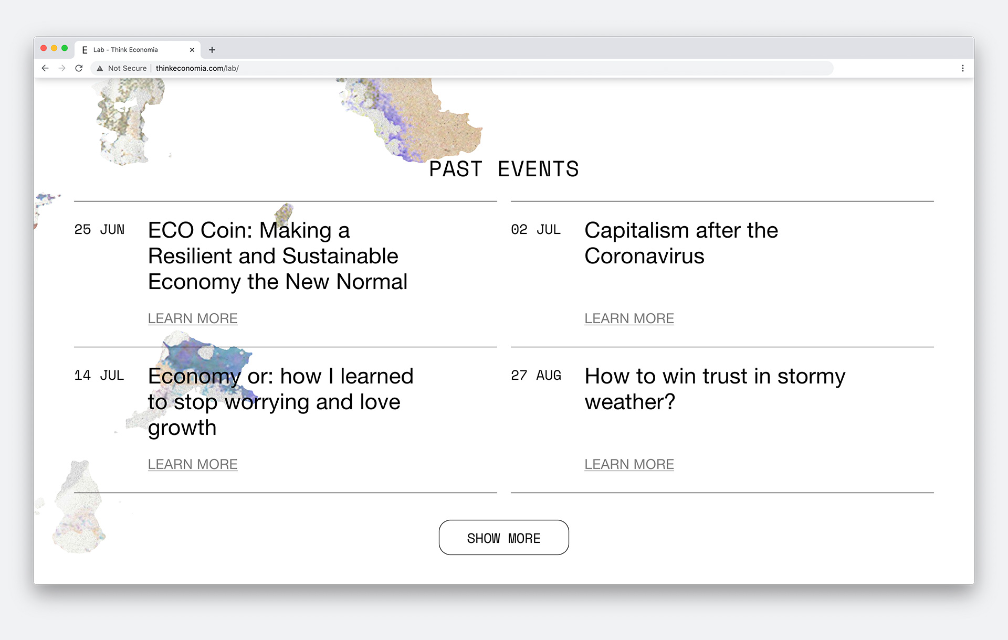
Task: Open the browser three-dot menu
Action: coord(962,68)
